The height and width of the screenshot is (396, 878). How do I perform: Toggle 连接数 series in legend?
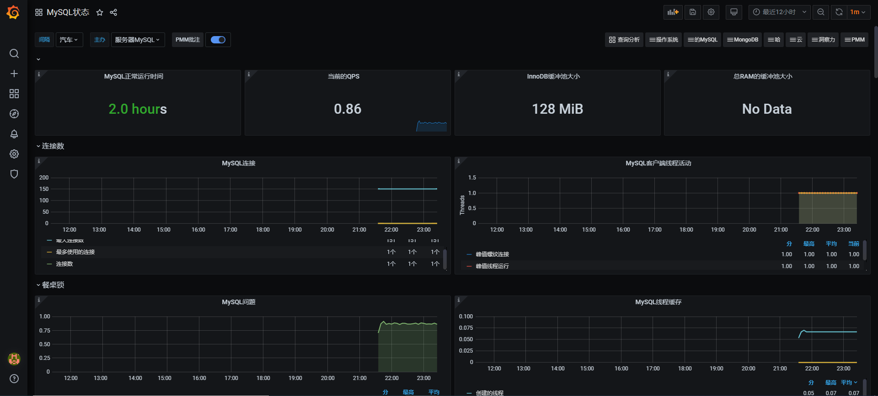click(64, 264)
